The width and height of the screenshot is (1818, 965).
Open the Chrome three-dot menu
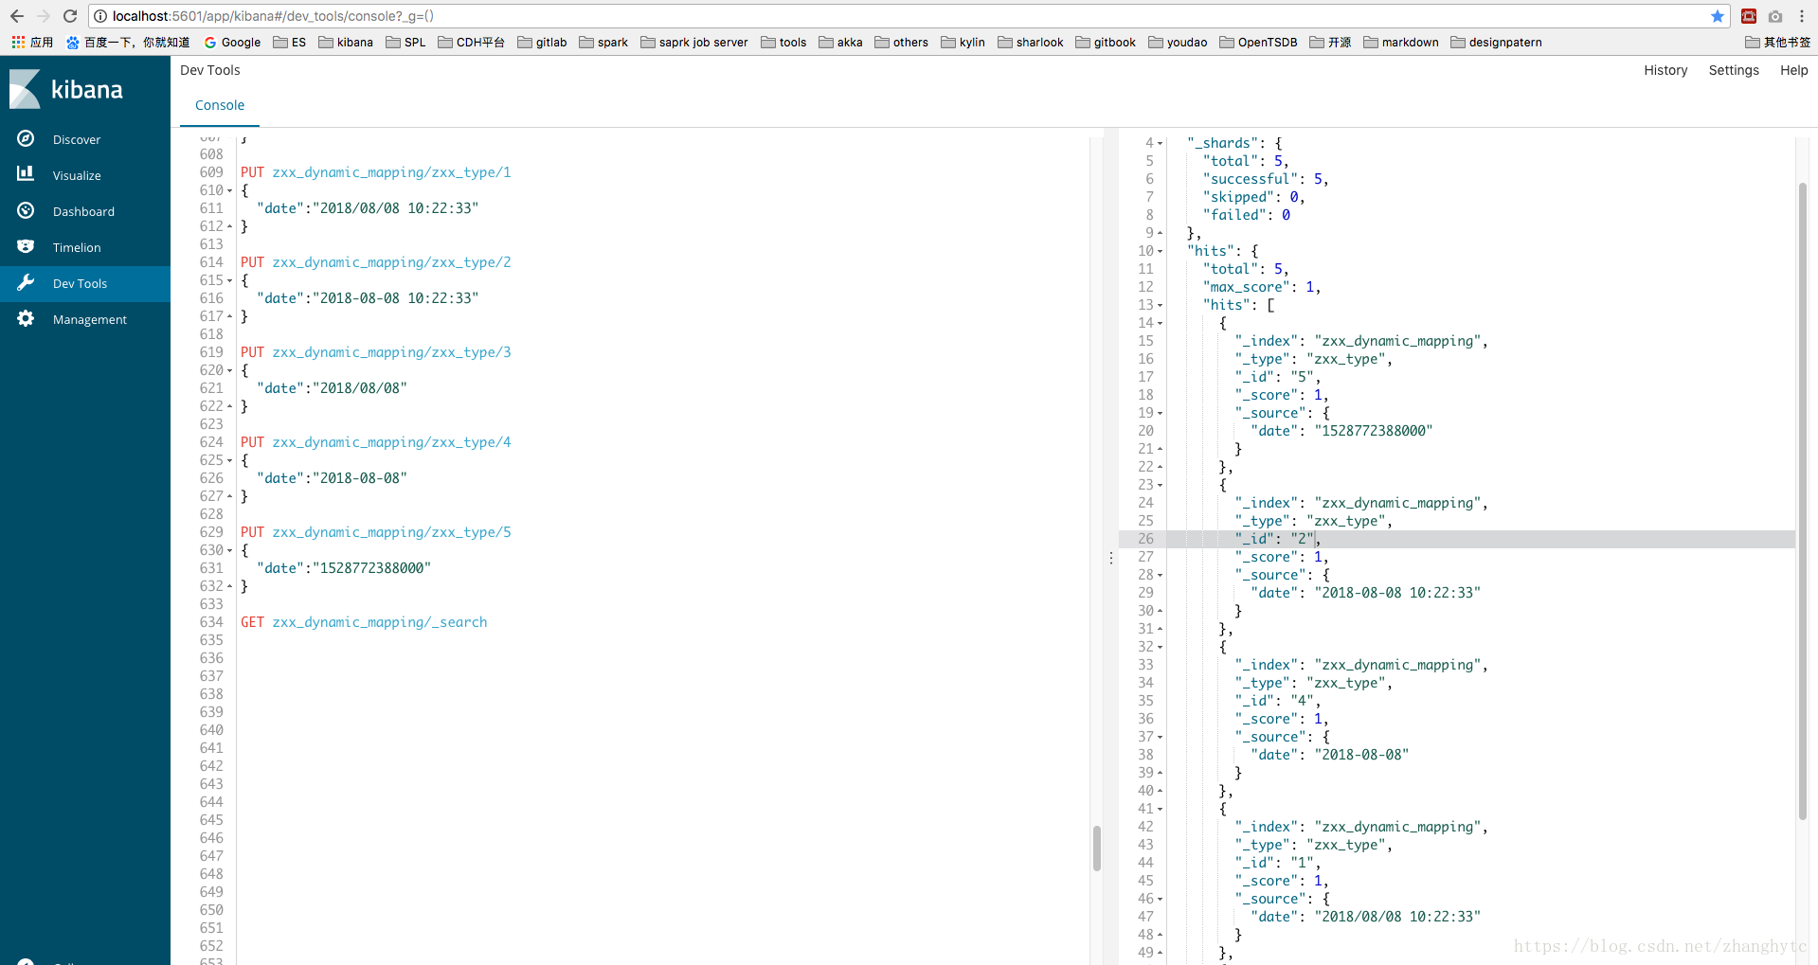tap(1802, 16)
